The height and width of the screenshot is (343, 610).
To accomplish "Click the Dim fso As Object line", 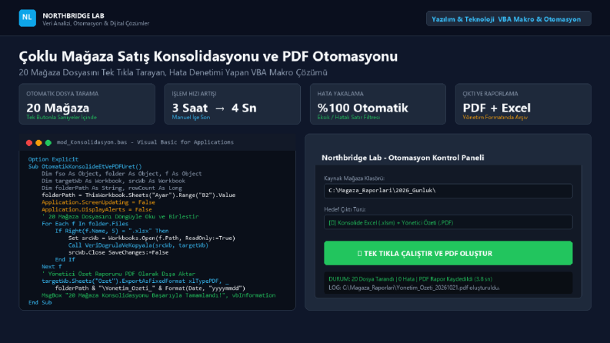I will pos(122,174).
